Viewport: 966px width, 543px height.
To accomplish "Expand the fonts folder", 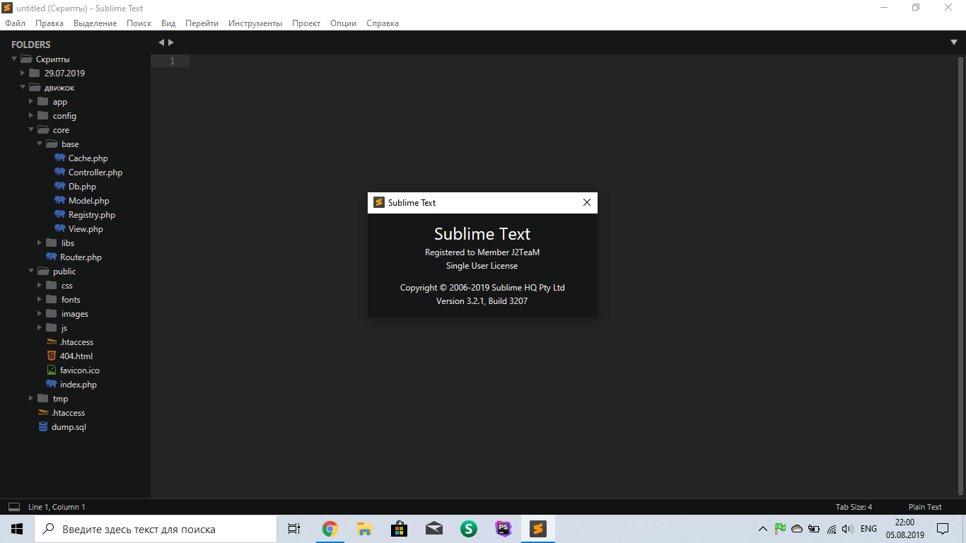I will (x=40, y=300).
